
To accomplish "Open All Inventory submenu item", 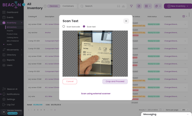I will coord(12,27).
